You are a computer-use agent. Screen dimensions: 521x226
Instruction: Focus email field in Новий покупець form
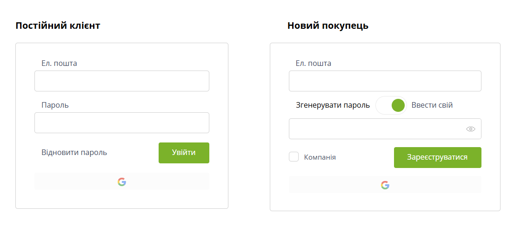click(x=385, y=81)
